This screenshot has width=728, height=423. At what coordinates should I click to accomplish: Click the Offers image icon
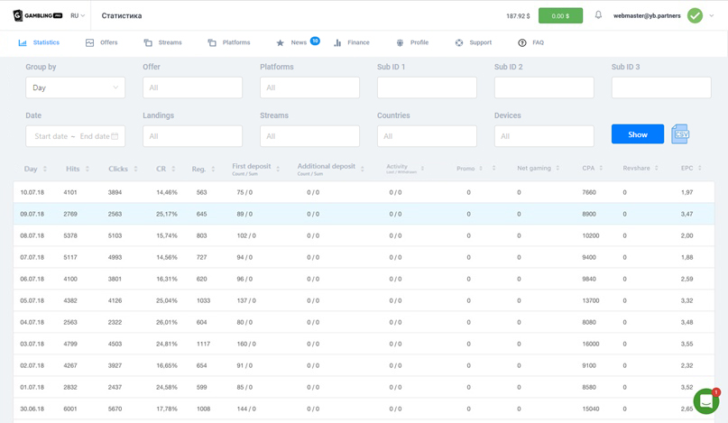pos(89,42)
